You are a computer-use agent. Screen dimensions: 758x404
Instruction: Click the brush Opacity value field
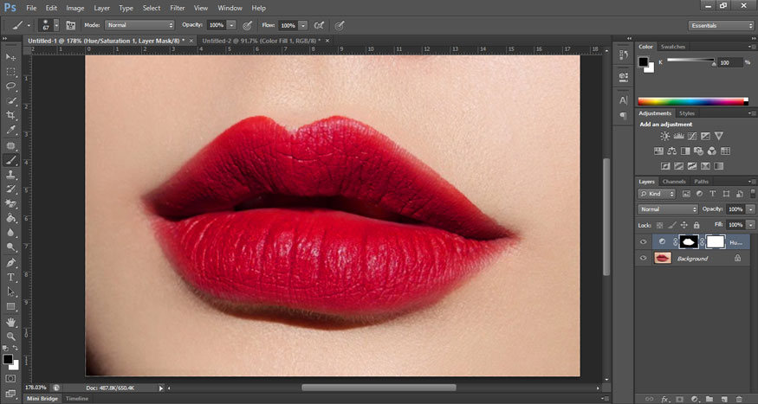point(215,25)
